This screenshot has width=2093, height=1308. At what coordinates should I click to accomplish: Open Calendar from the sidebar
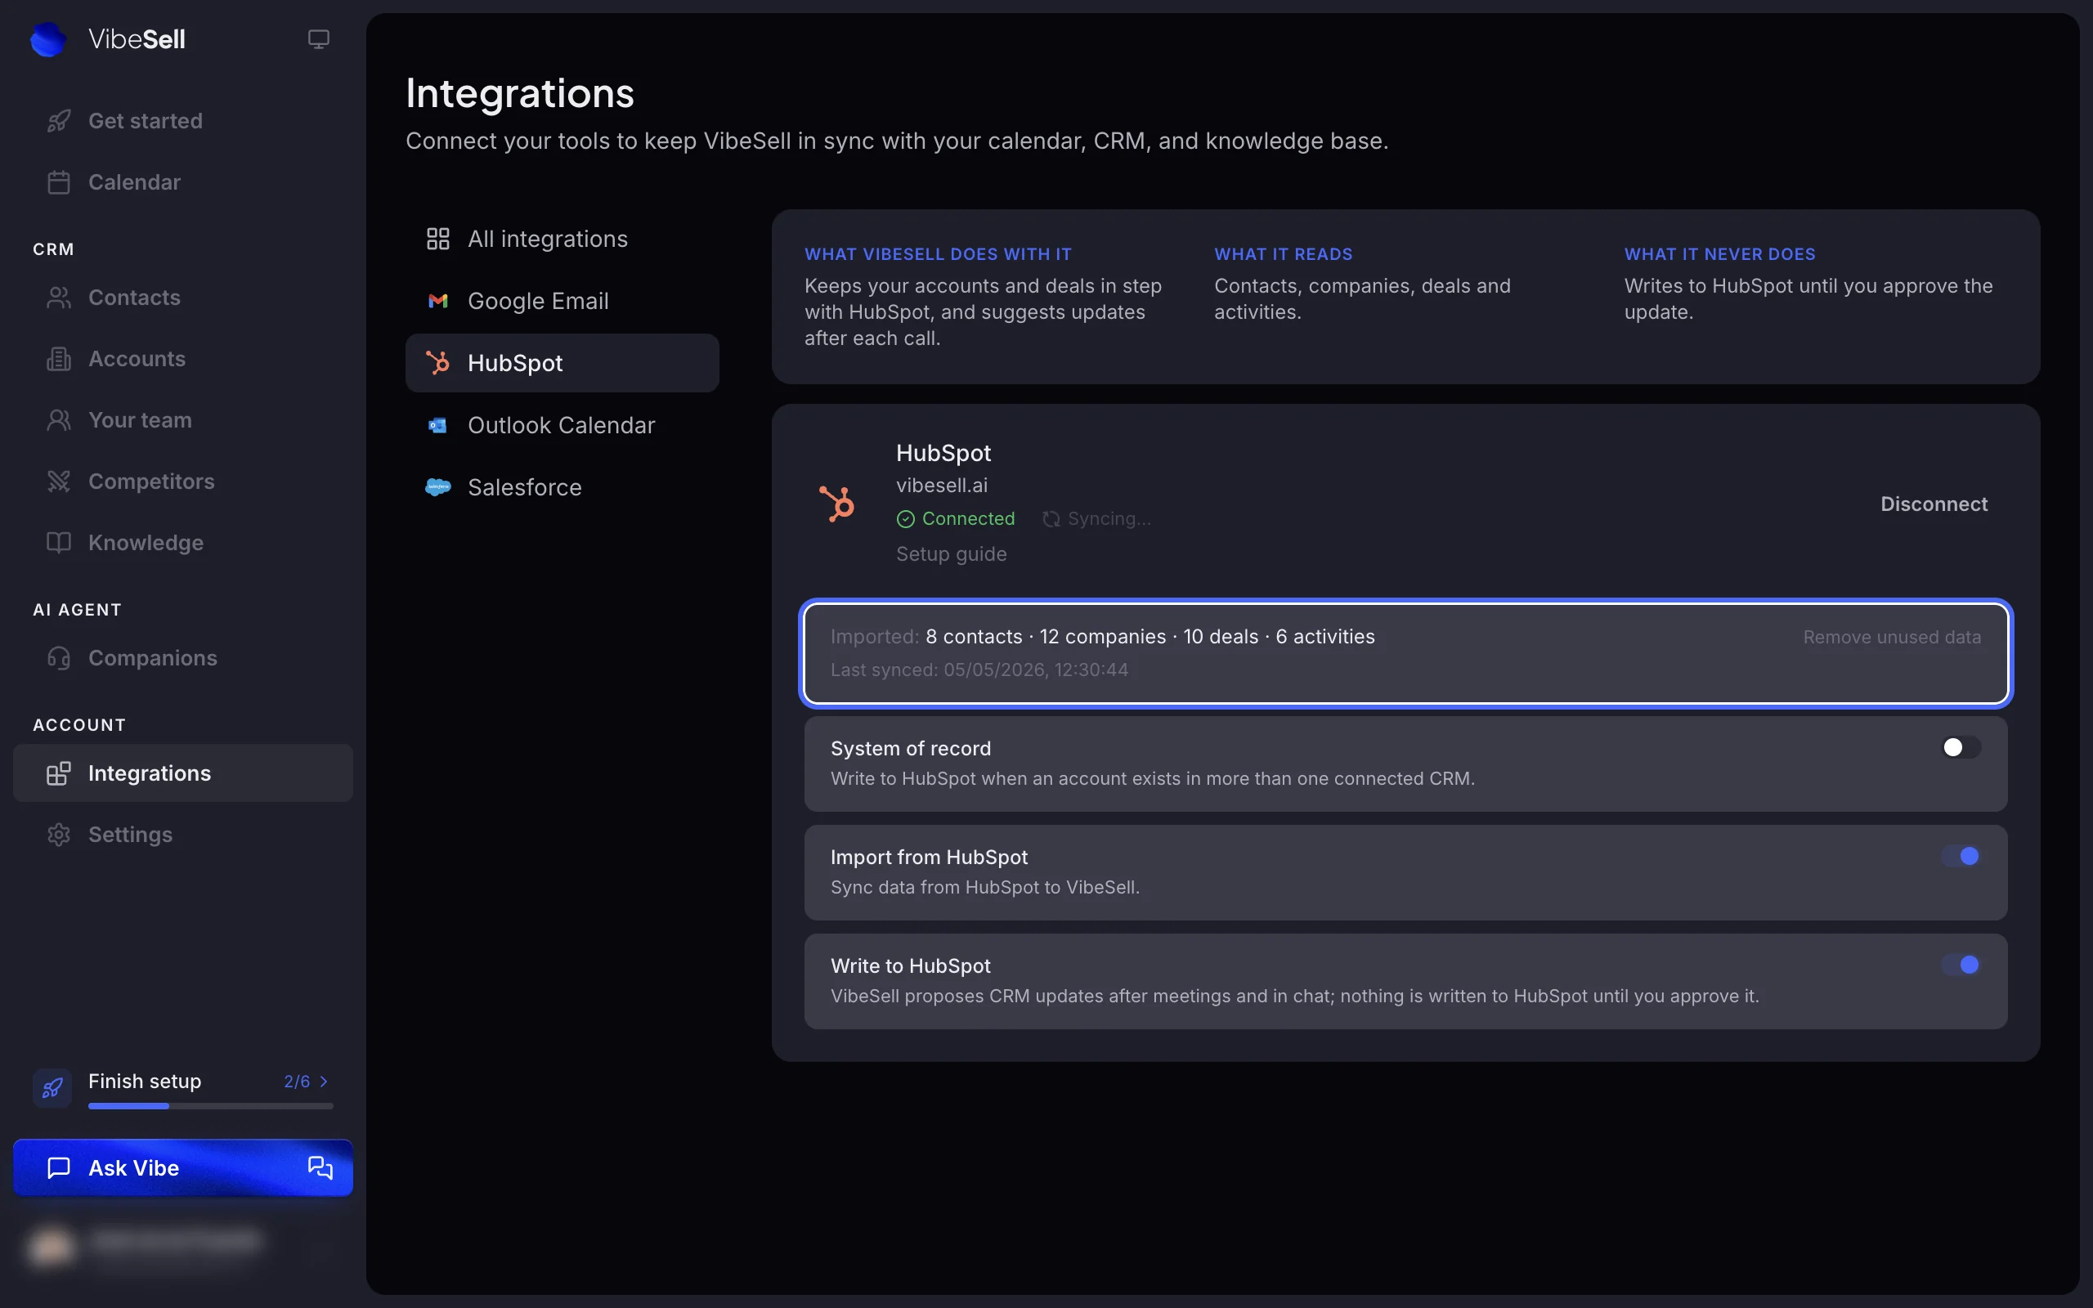182,182
